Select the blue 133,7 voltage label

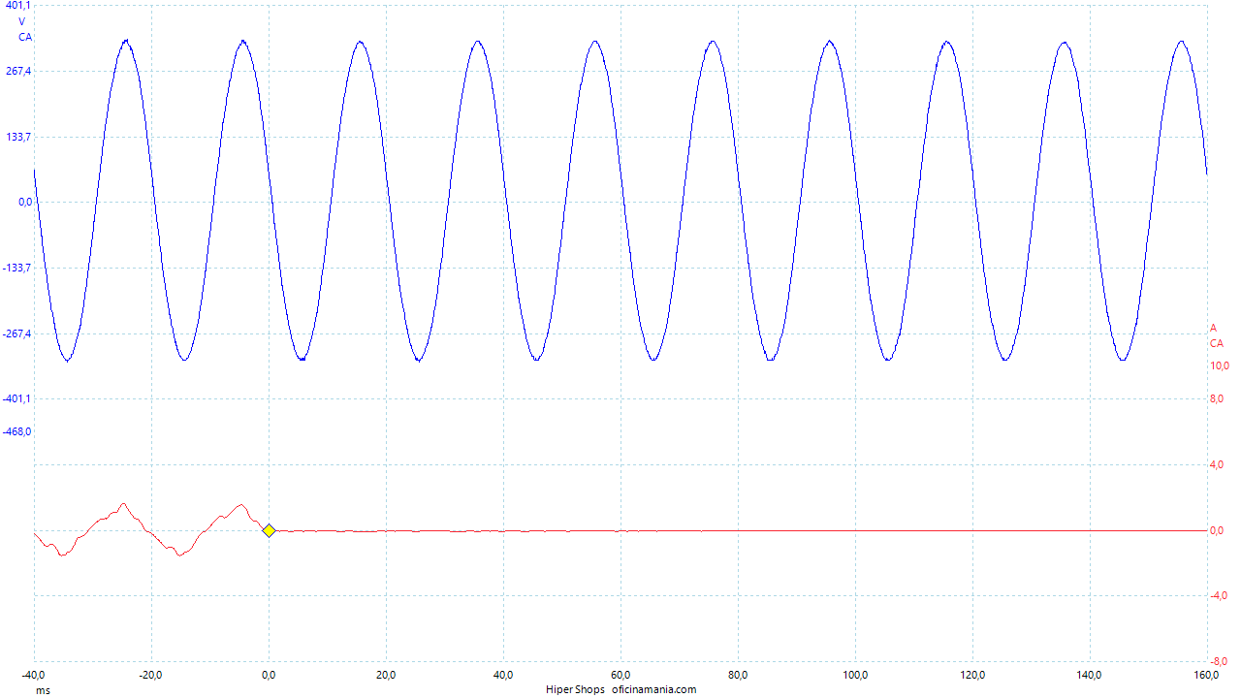coord(18,137)
